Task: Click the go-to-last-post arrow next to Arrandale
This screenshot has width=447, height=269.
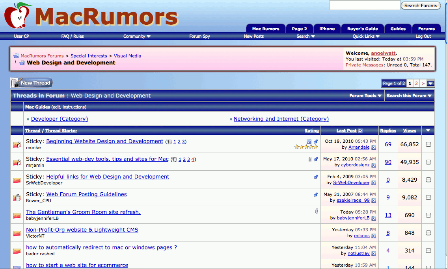Action: [x=374, y=147]
